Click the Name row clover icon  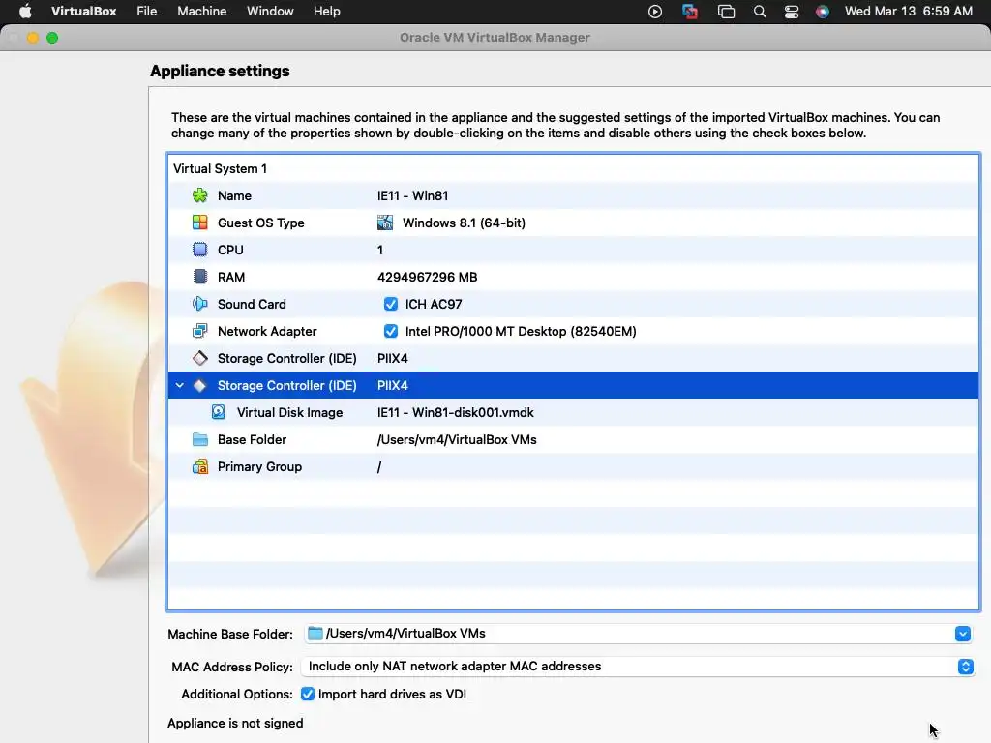[200, 195]
